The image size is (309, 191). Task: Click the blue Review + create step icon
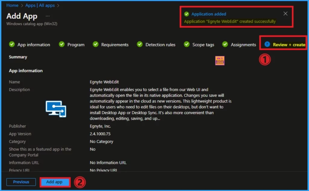(267, 44)
